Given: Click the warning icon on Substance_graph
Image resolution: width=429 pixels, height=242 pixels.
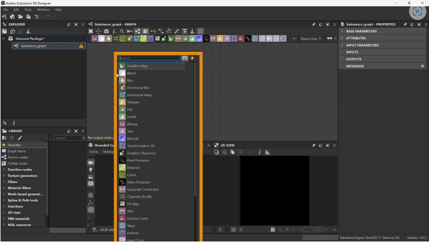Looking at the screenshot, I should pyautogui.click(x=81, y=46).
